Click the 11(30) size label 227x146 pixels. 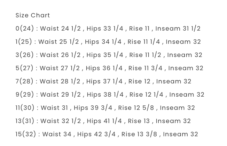pyautogui.click(x=25, y=108)
